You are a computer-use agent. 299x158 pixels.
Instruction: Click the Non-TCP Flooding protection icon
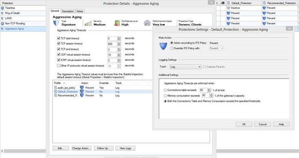point(3,23)
